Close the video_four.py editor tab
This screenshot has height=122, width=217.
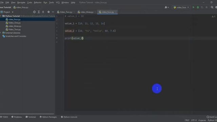(116, 12)
